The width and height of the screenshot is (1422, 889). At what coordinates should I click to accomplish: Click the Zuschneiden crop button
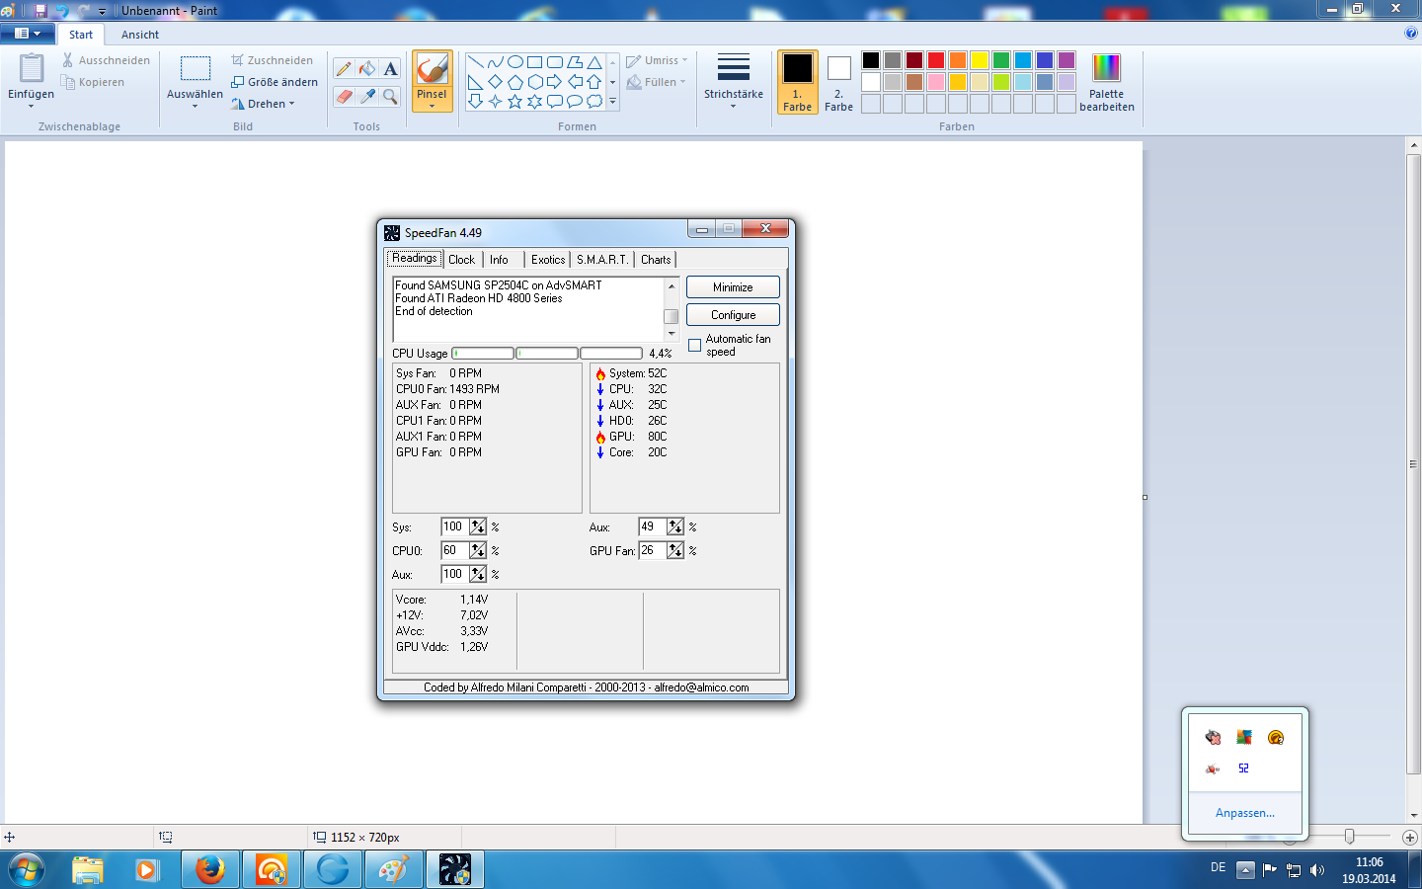point(273,60)
